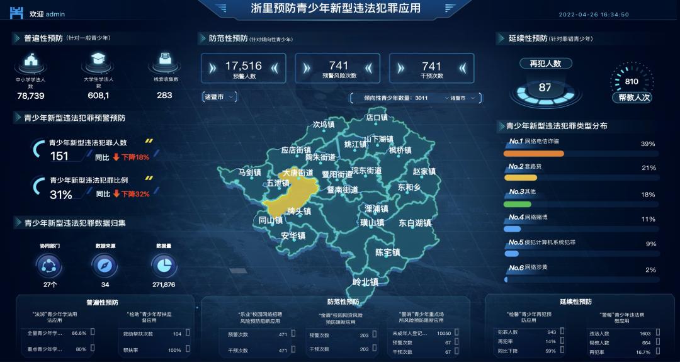
Task: Click the detail icon beside 未成年人登记 10050
Action: coord(457,332)
